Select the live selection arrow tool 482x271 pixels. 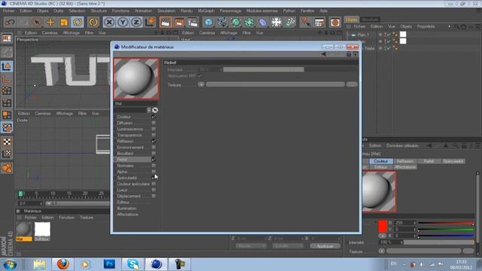point(37,22)
